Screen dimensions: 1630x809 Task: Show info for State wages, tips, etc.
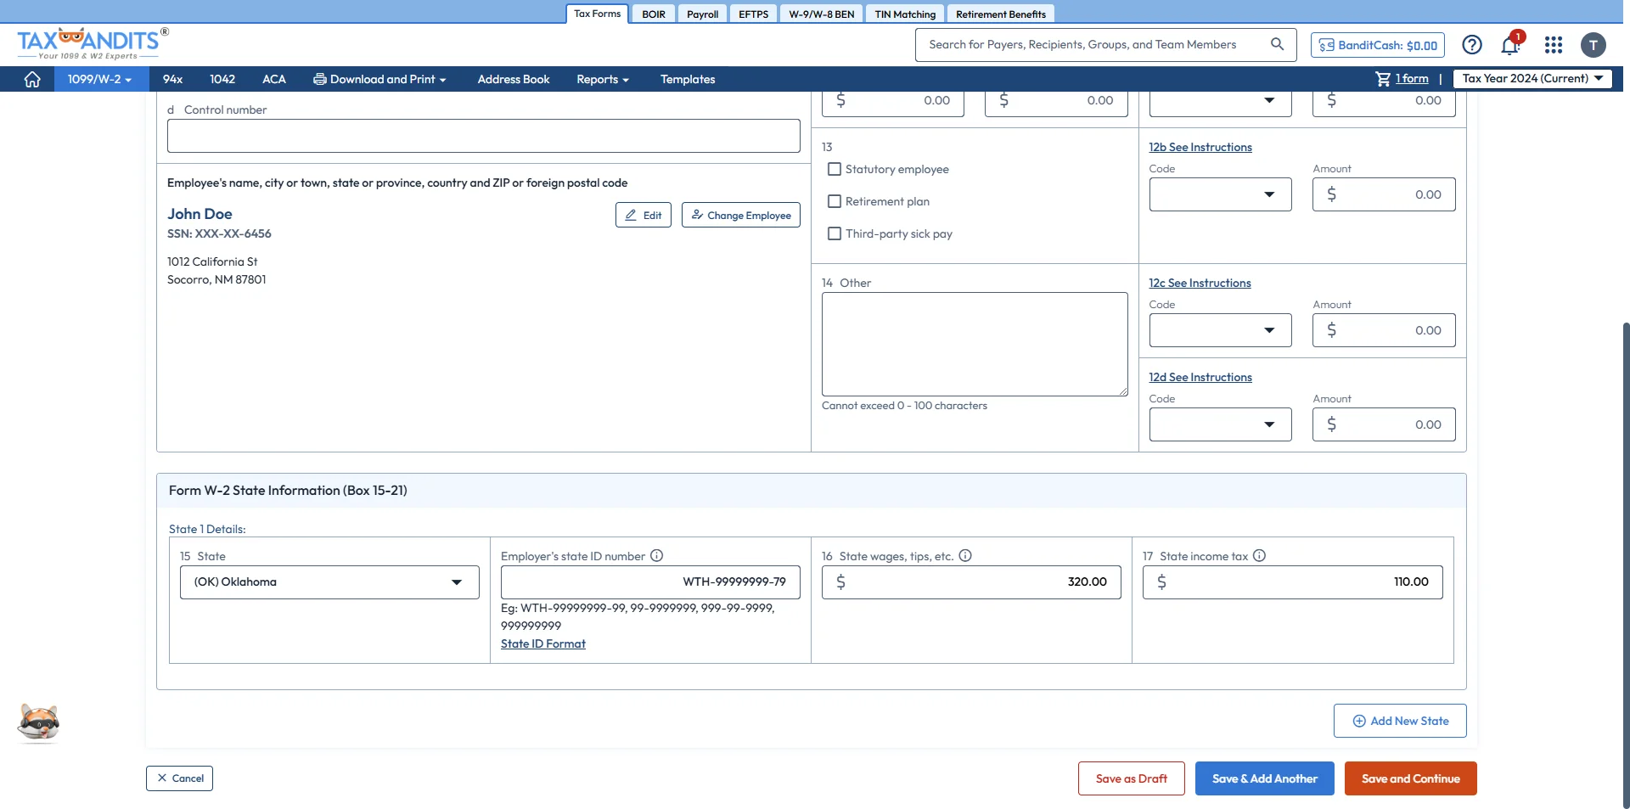pyautogui.click(x=965, y=556)
